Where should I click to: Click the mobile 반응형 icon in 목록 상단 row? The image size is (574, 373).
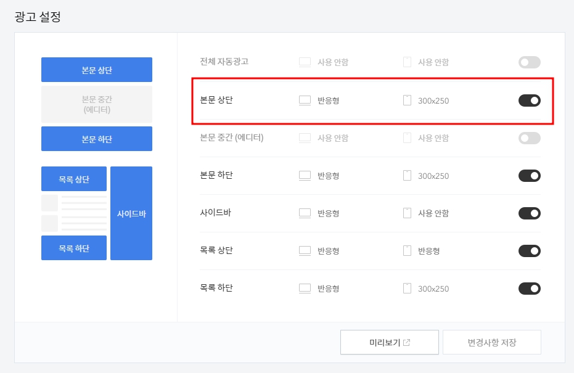(408, 250)
